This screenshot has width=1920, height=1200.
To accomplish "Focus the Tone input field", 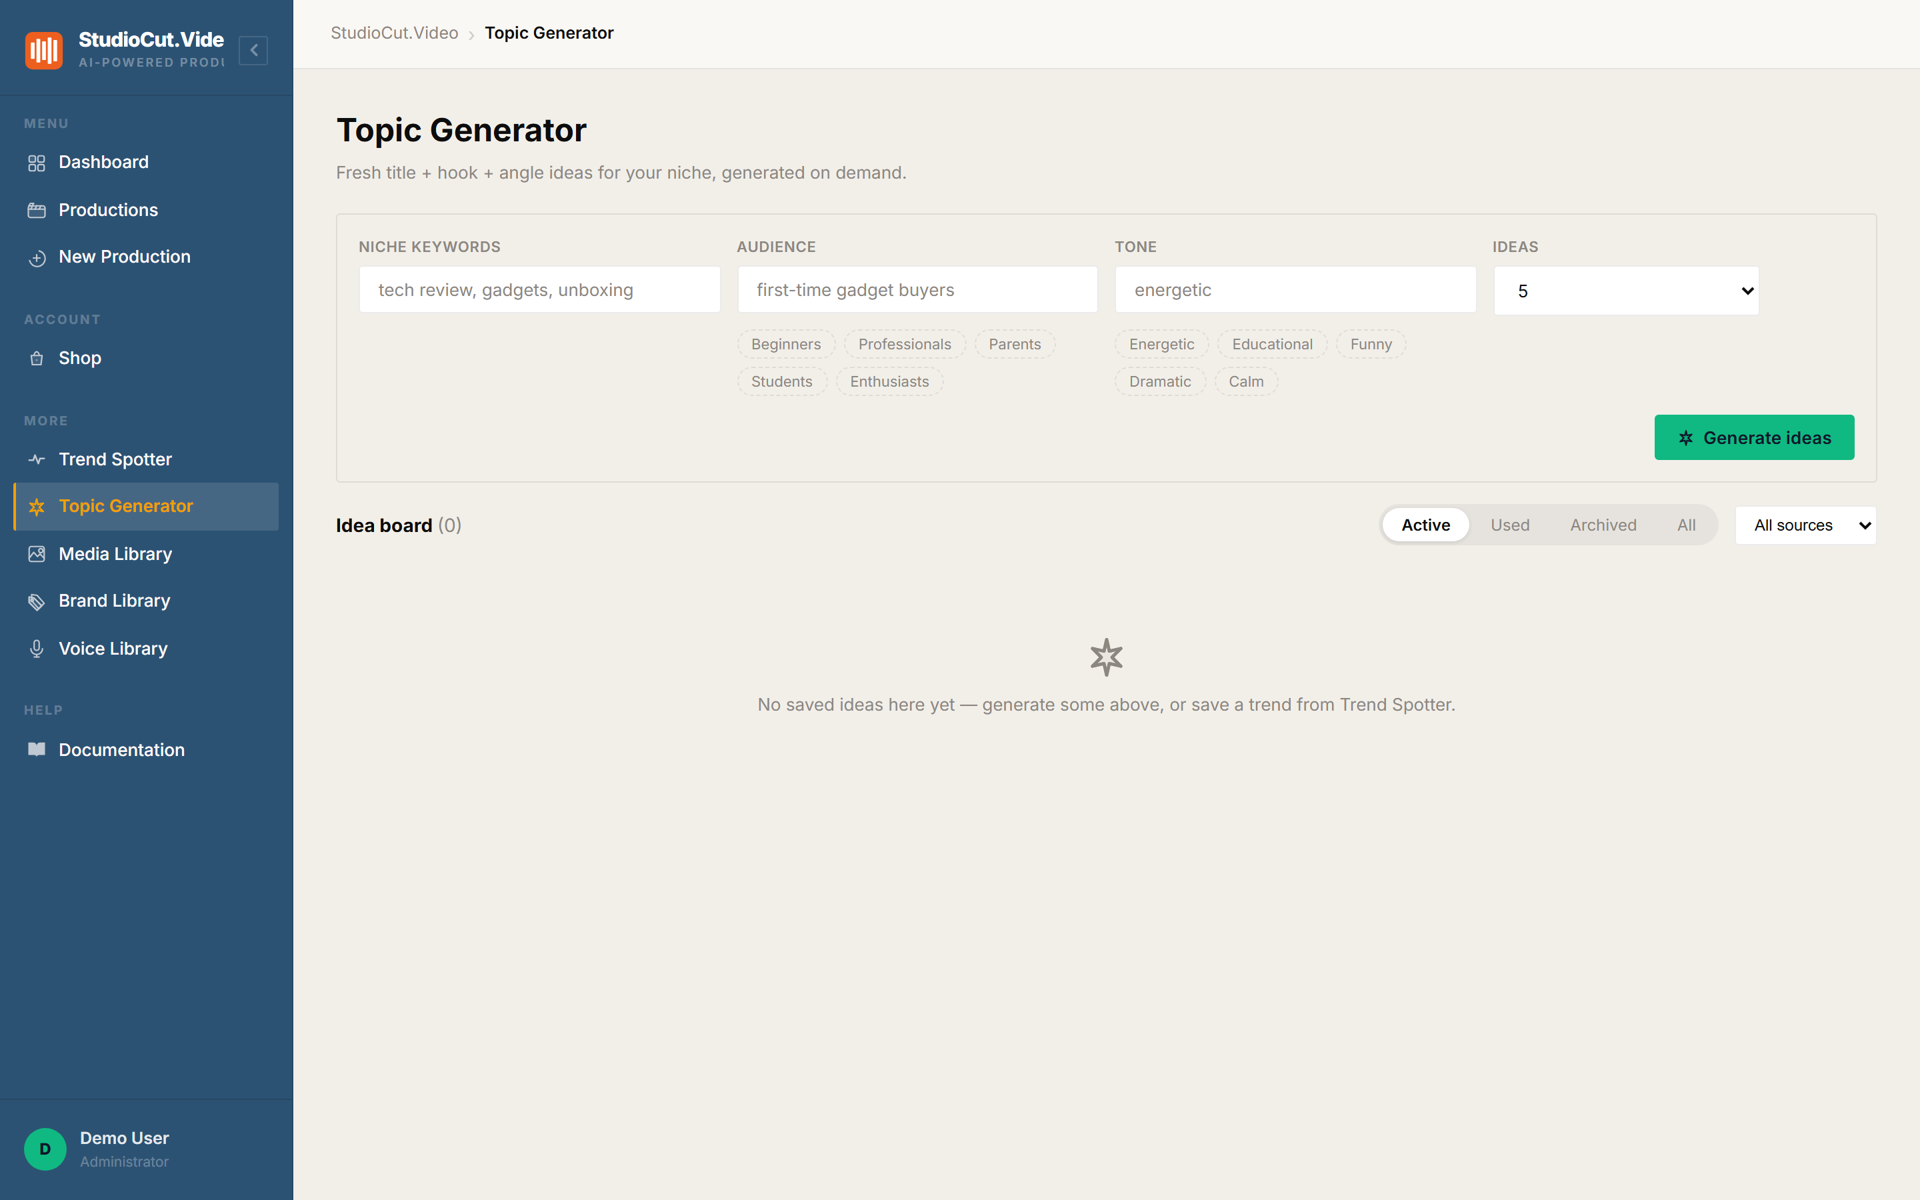I will tap(1295, 290).
